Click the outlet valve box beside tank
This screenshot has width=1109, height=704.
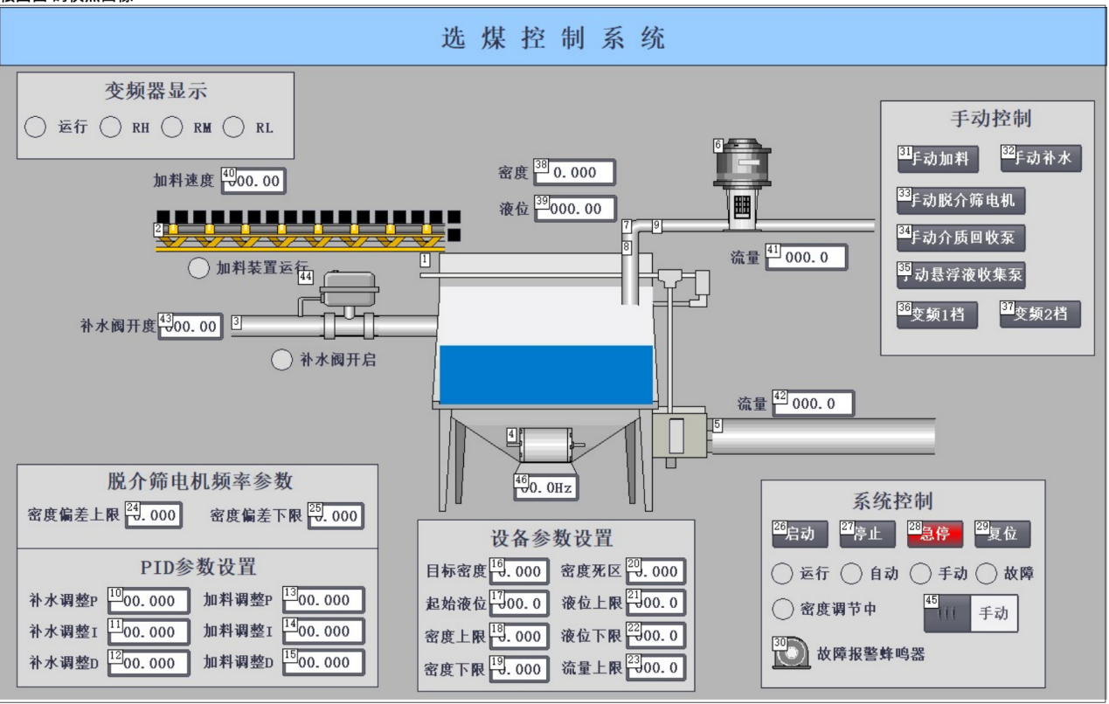point(682,435)
